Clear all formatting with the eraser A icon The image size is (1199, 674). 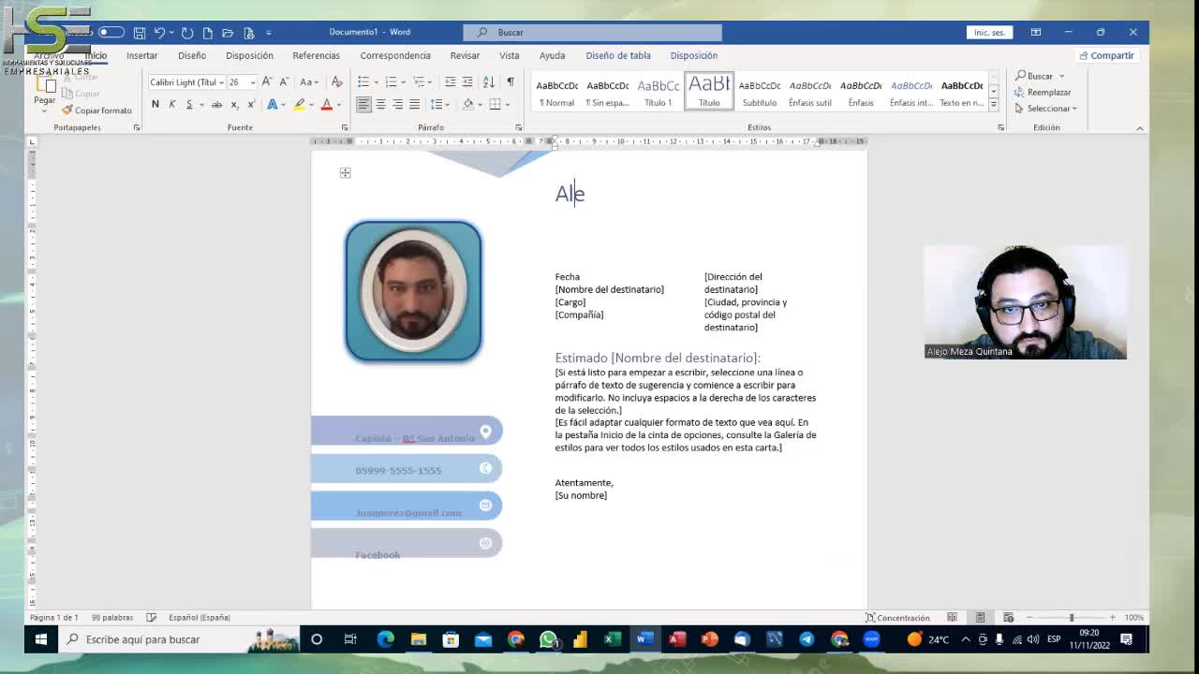coord(334,81)
